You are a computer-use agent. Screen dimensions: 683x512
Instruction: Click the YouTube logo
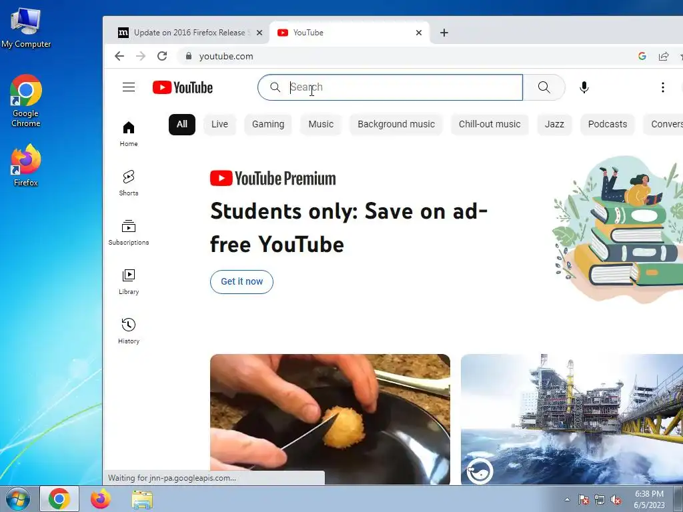pos(183,87)
